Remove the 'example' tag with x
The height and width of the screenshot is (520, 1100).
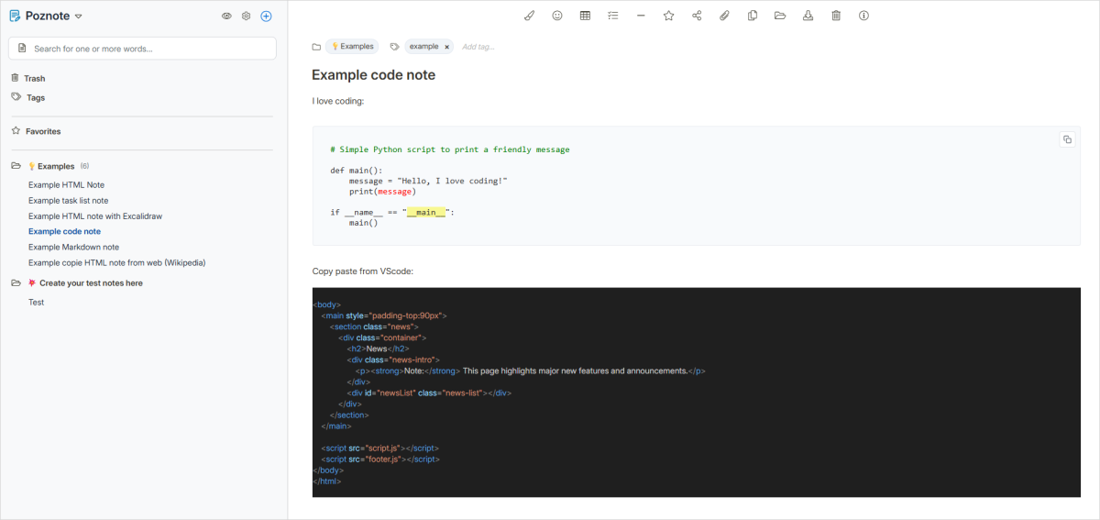pos(447,47)
